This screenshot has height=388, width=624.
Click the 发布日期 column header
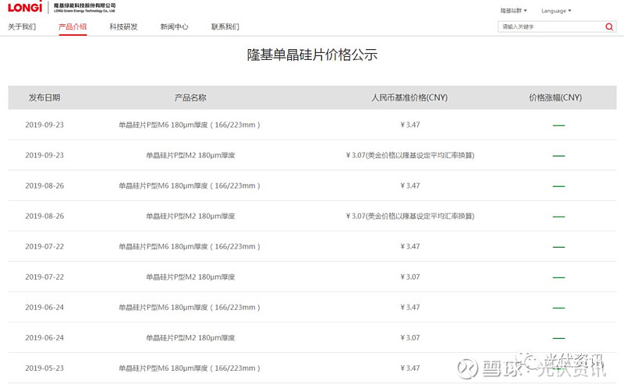44,97
